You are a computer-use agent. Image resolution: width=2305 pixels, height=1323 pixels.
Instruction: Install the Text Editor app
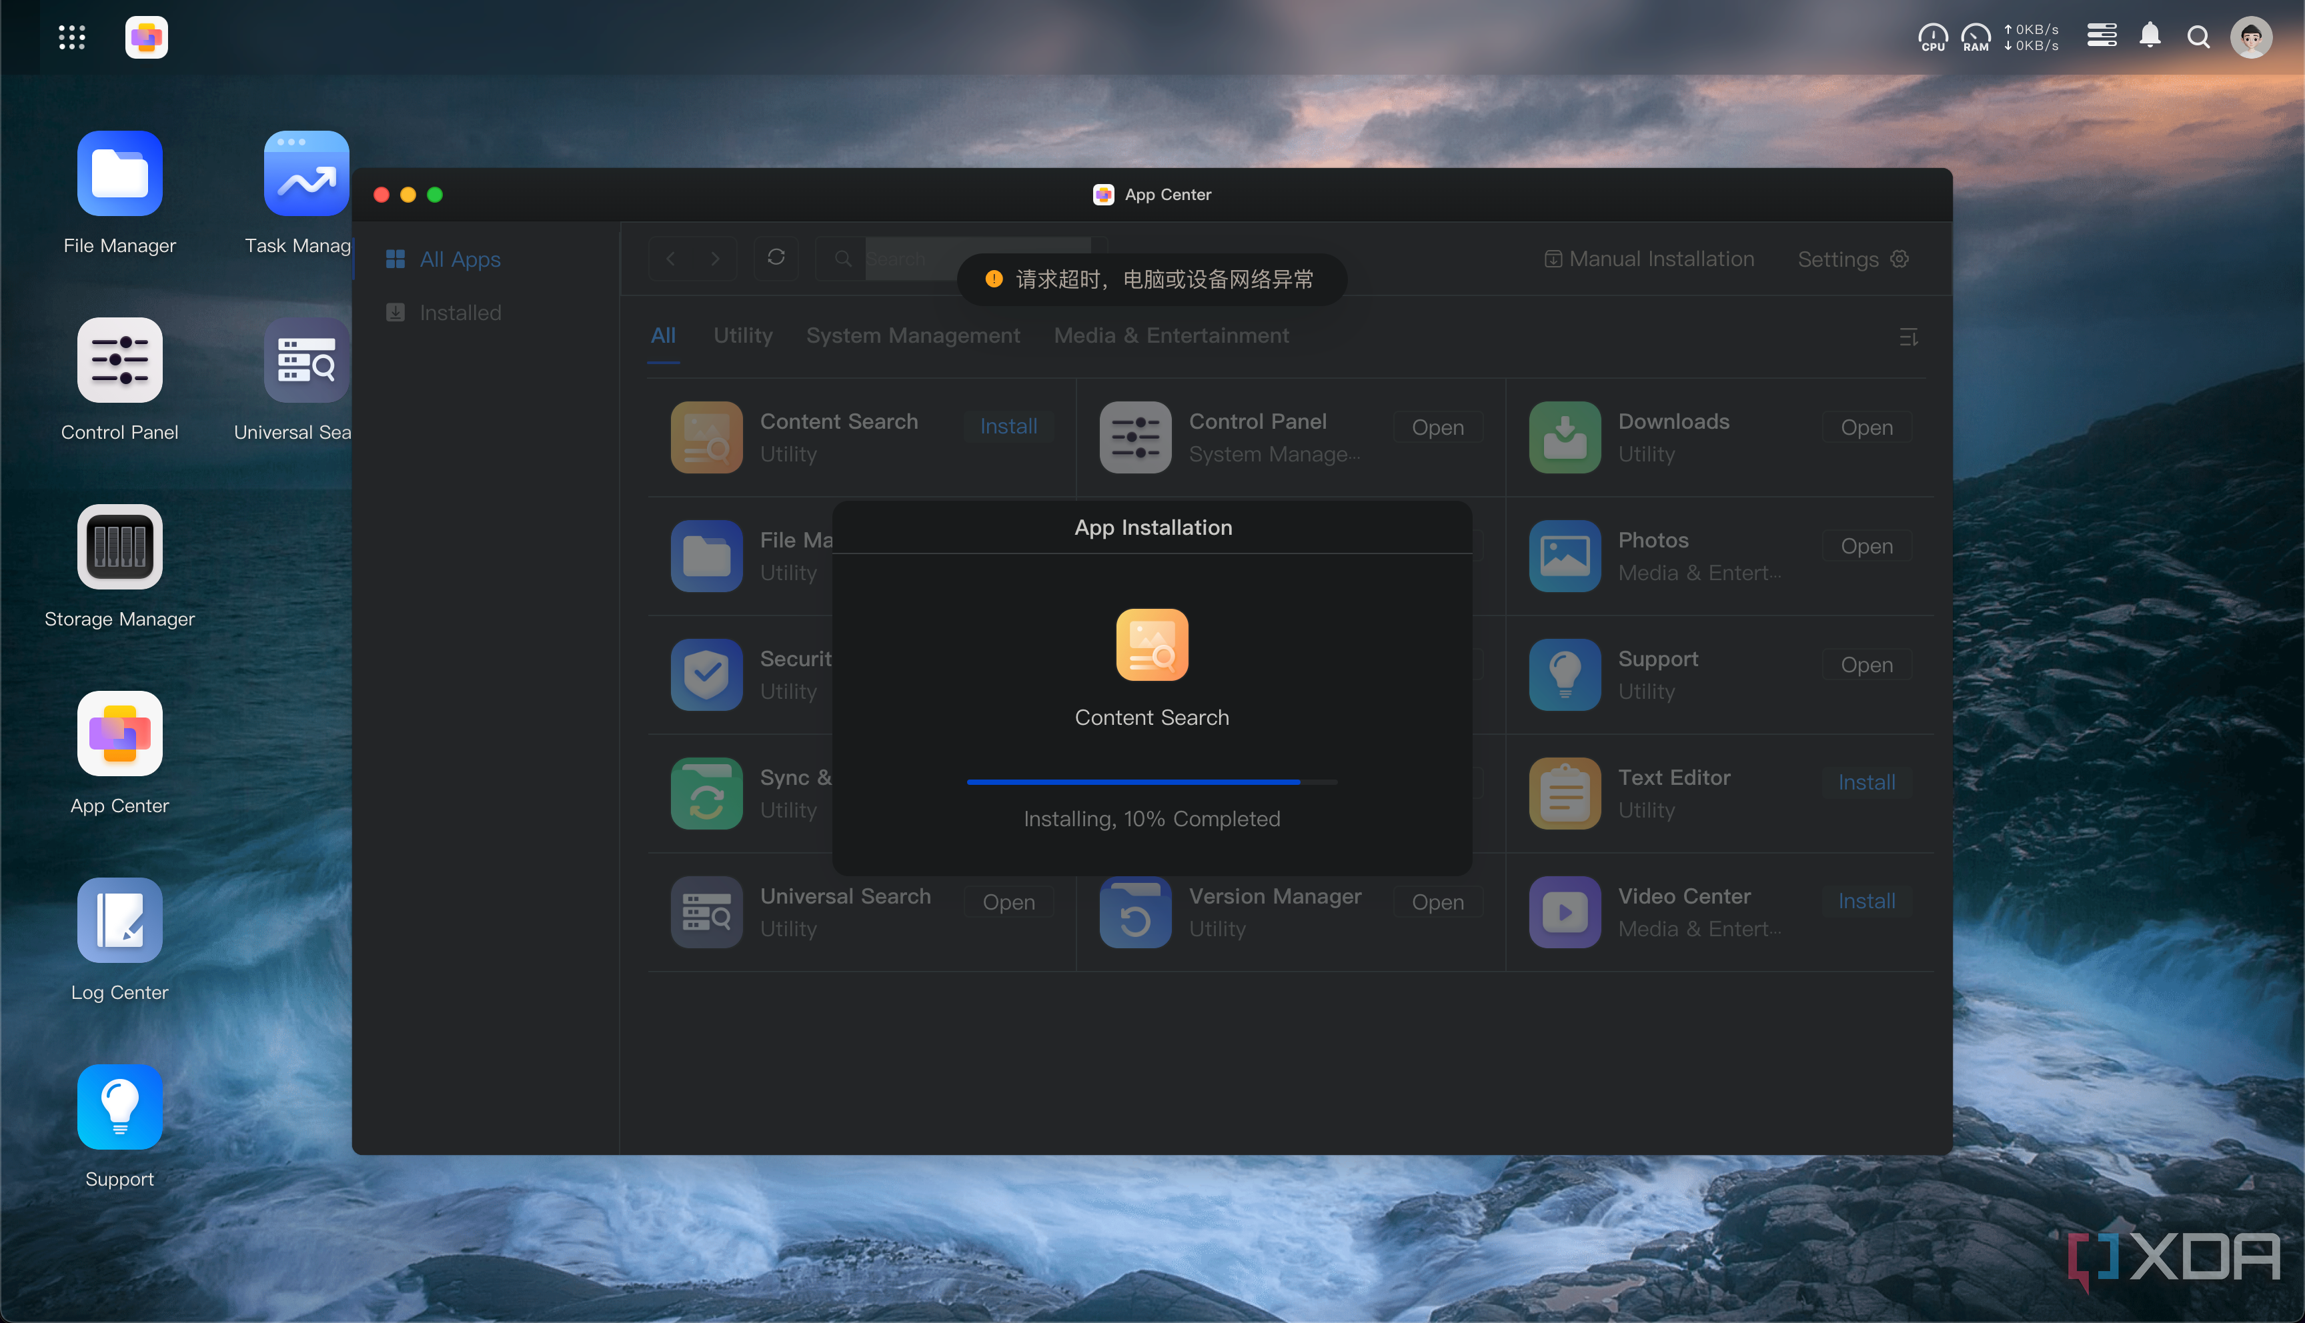1866,782
